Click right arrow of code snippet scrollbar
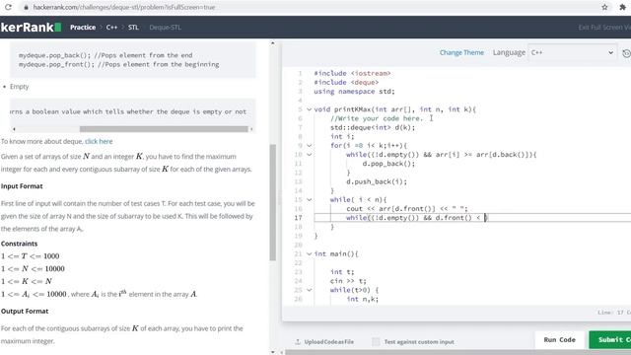 pos(251,129)
